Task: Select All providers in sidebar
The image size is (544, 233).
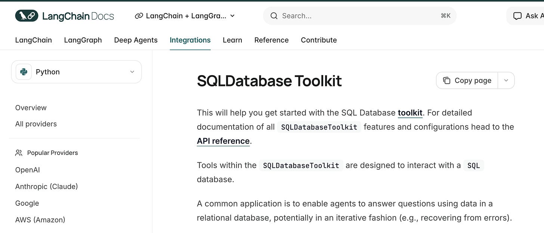Action: coord(36,124)
